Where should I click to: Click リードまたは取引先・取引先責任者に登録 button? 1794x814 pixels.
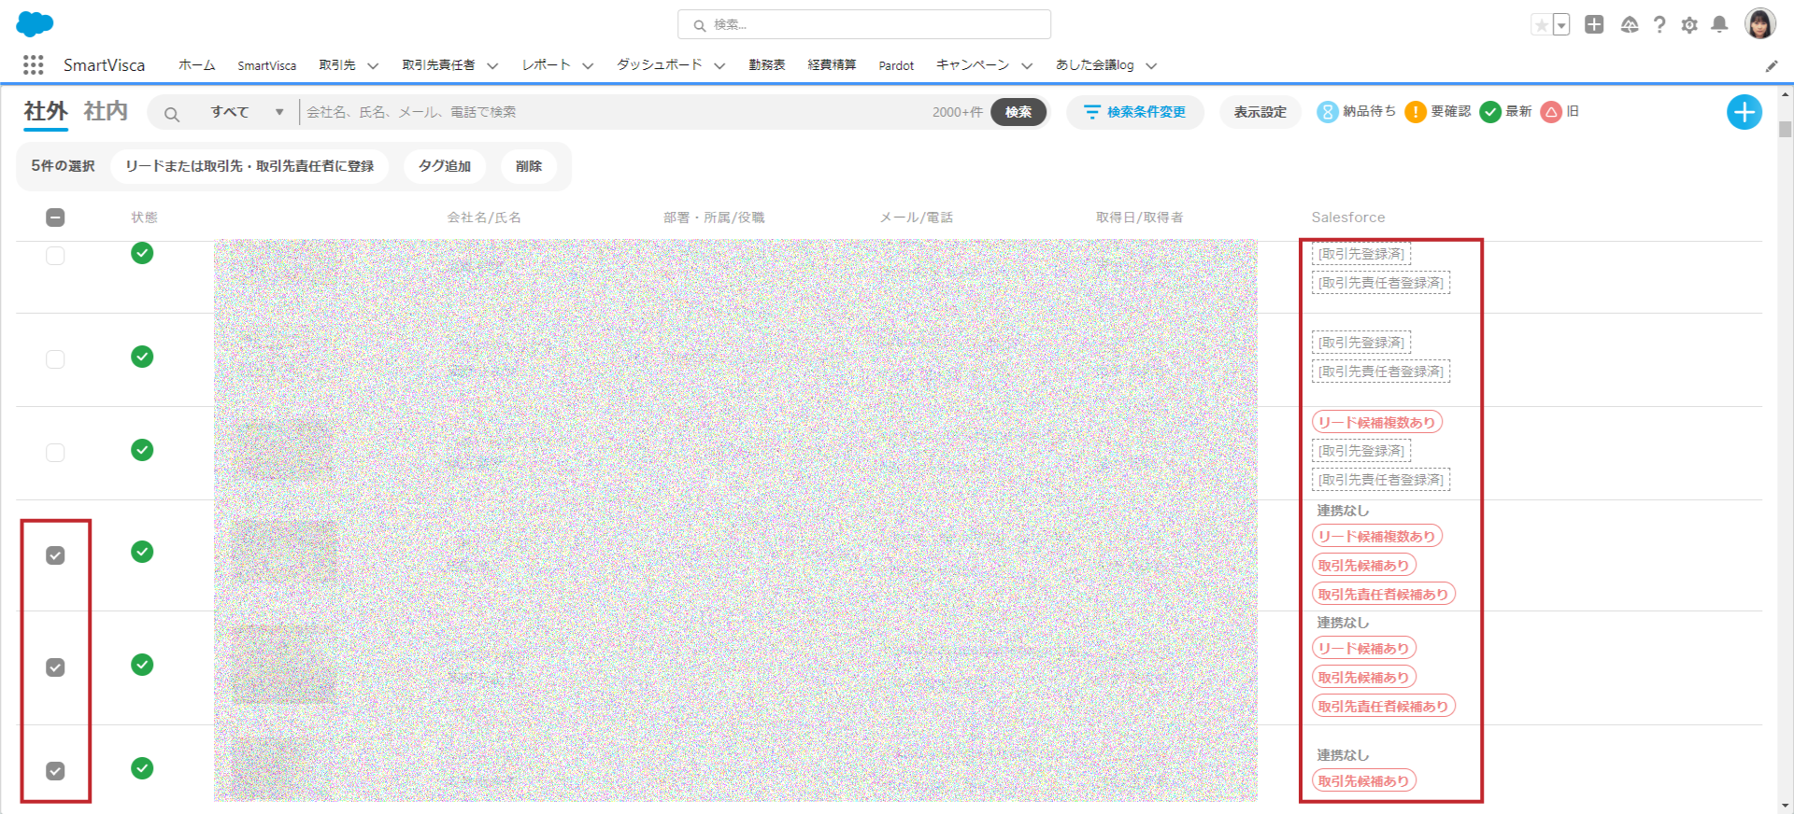[x=249, y=166]
